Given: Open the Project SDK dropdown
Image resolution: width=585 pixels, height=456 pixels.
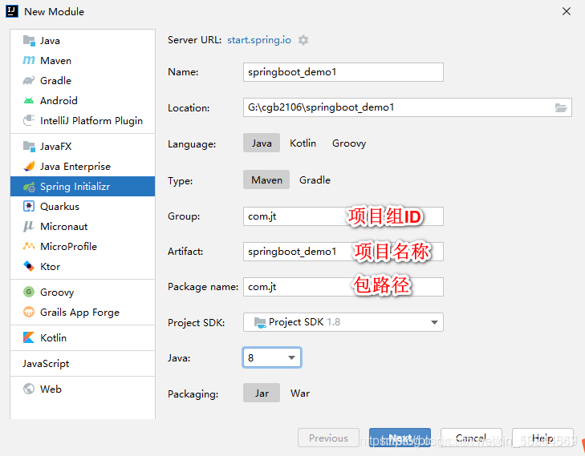Looking at the screenshot, I should click(x=343, y=322).
